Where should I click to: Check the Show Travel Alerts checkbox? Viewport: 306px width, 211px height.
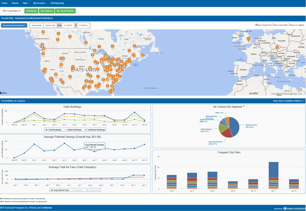(x=273, y=25)
